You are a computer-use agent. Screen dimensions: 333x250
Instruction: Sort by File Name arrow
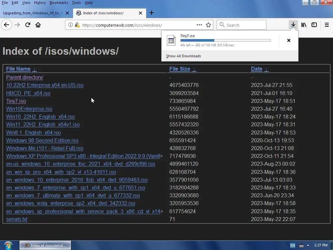(34, 69)
